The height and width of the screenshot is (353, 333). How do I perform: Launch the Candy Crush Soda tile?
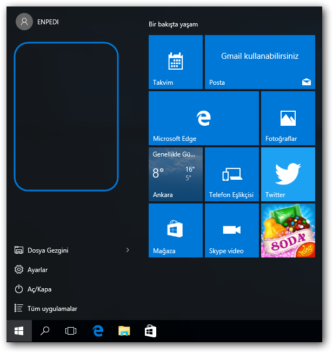288,230
